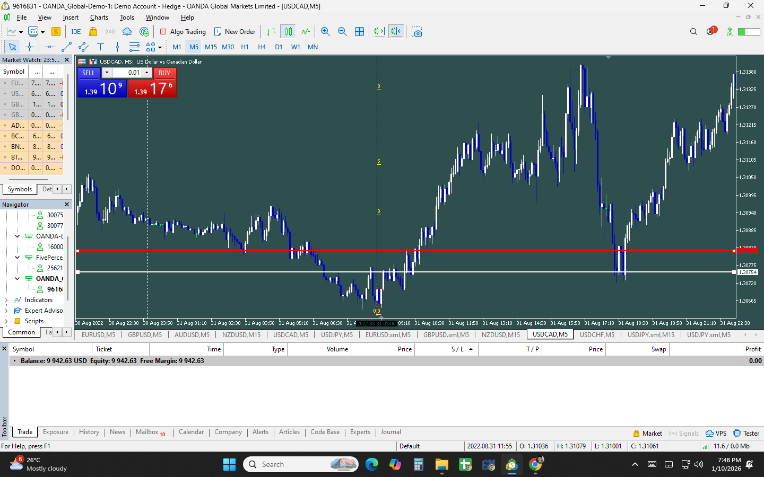Switch to the USDCHF,M5 chart tab
The image size is (764, 477).
pyautogui.click(x=597, y=334)
